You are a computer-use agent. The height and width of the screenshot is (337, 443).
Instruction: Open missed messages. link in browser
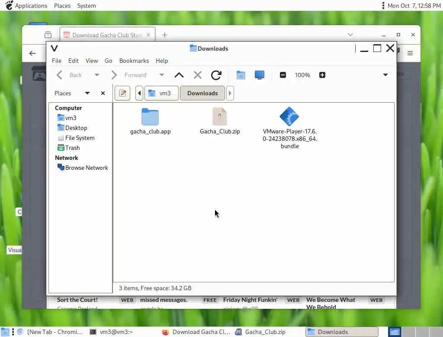(164, 300)
